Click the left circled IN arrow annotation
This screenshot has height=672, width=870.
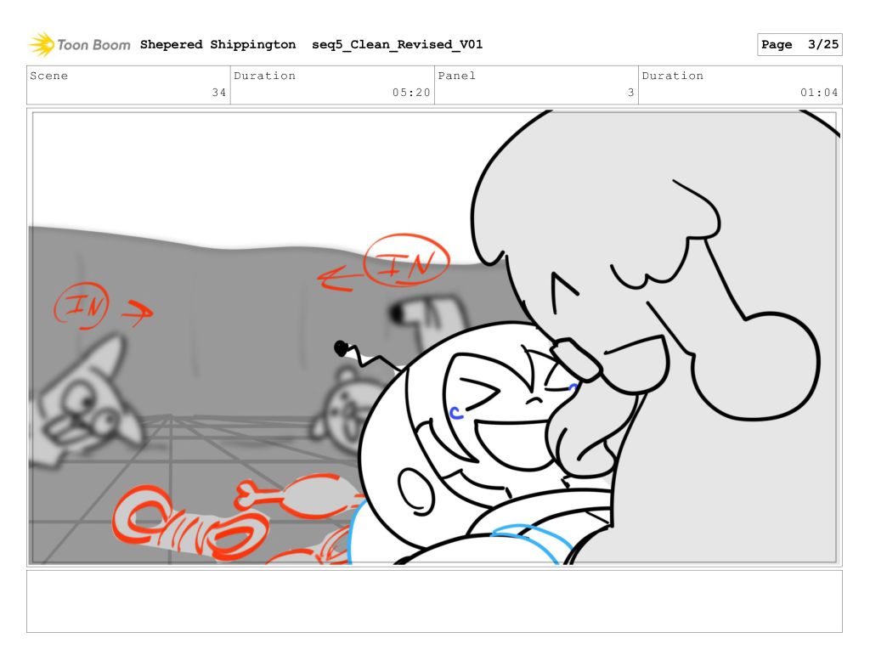[75, 306]
